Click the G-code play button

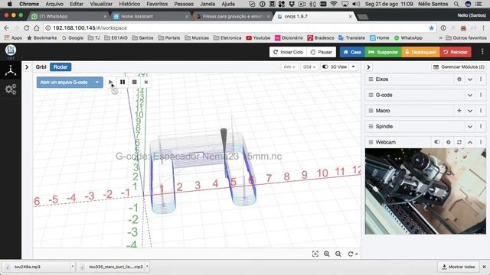[x=110, y=82]
